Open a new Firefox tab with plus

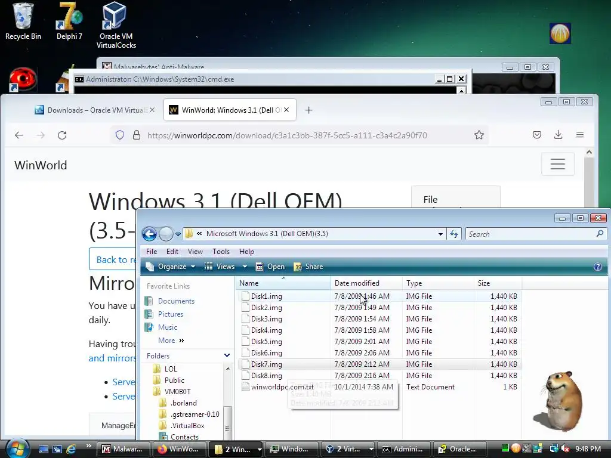(308, 110)
